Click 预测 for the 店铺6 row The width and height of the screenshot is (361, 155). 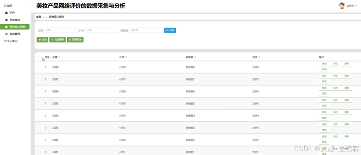tap(324, 94)
